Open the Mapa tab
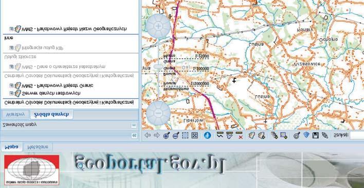Screen dimensions: 364x188 click(12, 147)
